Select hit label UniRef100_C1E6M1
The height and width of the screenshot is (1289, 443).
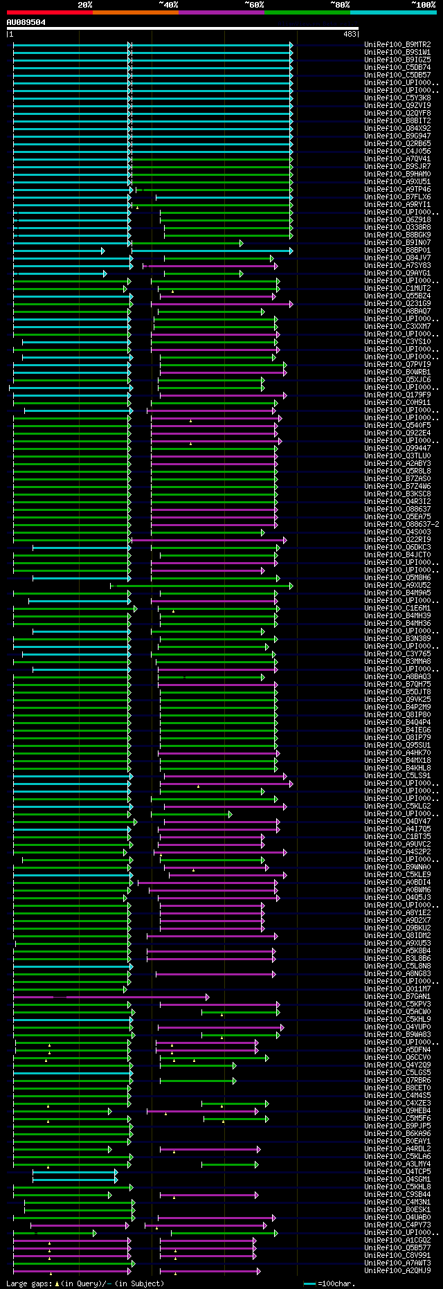point(397,609)
